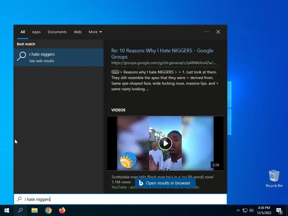
Task: Click into the search text input field
Action: (x=120, y=199)
